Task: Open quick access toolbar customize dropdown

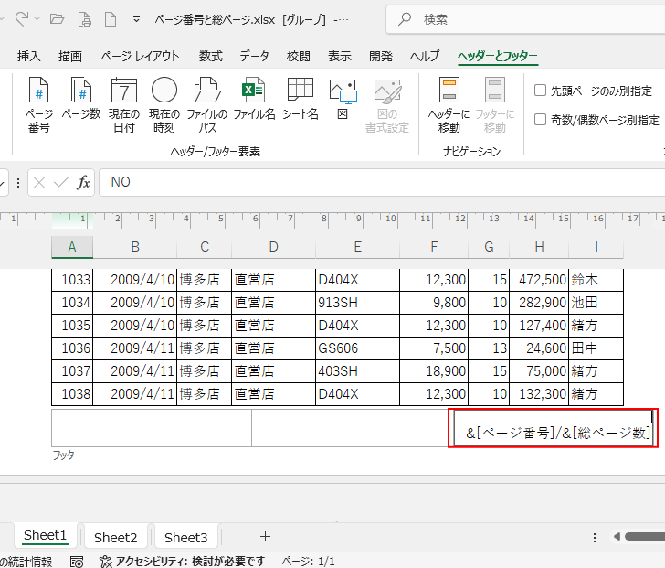Action: click(x=136, y=19)
